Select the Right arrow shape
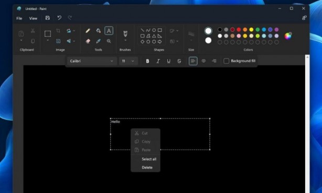 click(x=159, y=42)
